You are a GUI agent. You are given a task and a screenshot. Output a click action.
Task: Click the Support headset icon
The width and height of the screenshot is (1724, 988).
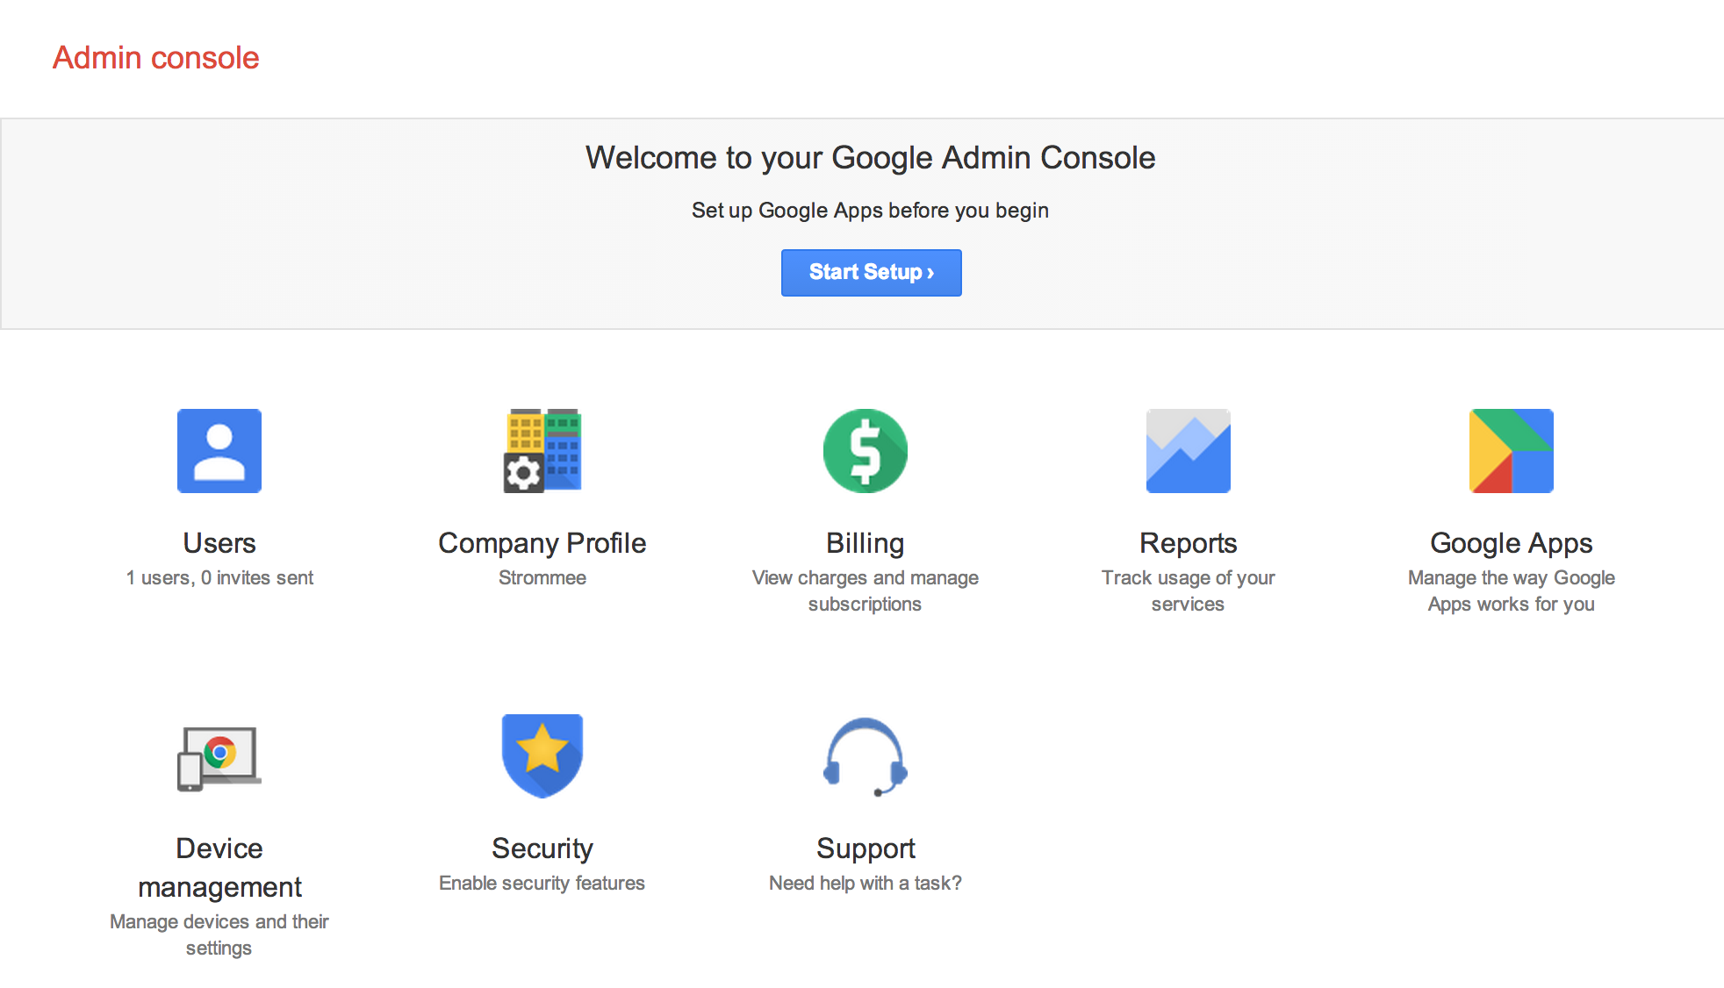click(x=866, y=757)
